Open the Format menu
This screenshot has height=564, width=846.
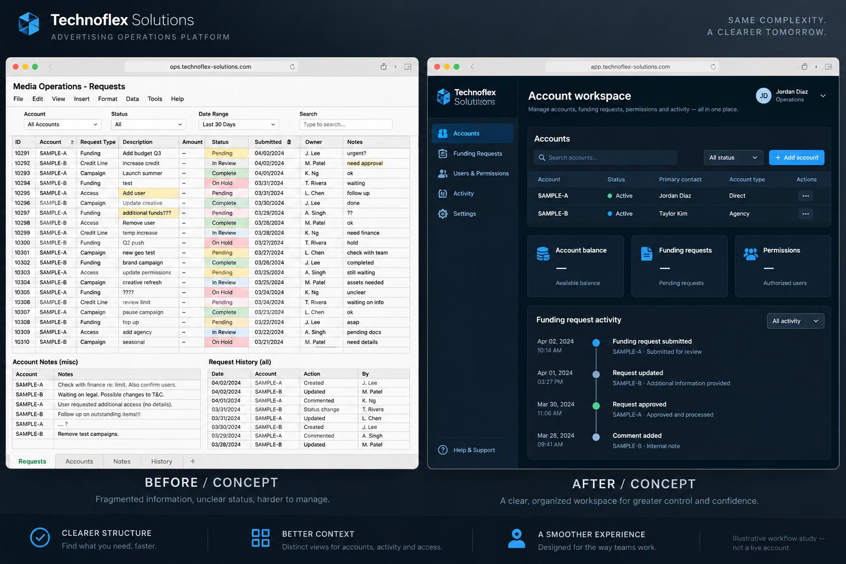(107, 99)
